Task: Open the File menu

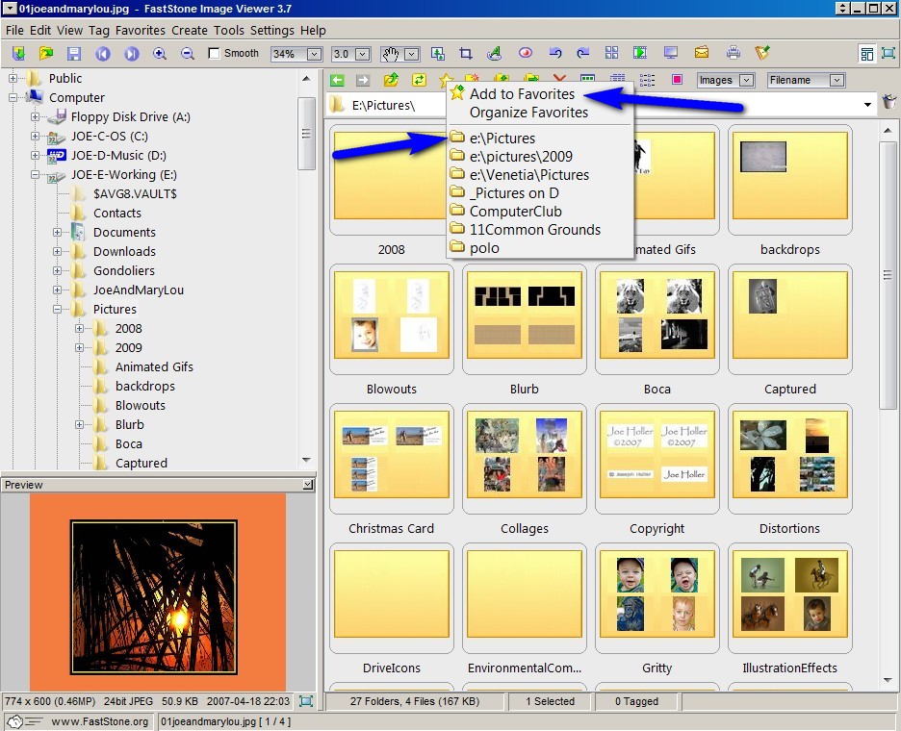Action: point(14,31)
